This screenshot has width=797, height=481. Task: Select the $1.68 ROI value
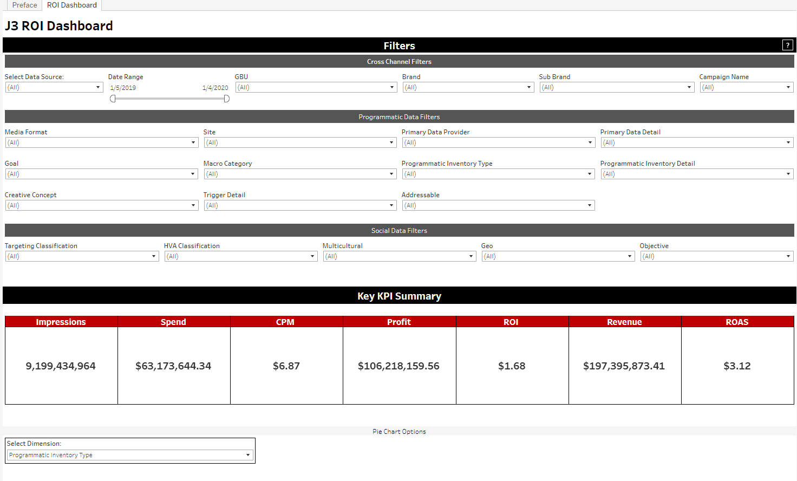(512, 366)
